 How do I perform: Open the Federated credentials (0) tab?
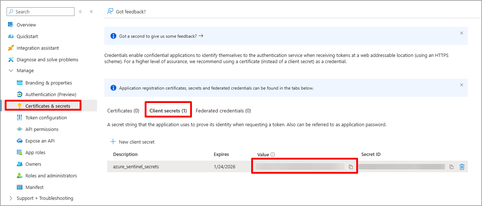(223, 111)
